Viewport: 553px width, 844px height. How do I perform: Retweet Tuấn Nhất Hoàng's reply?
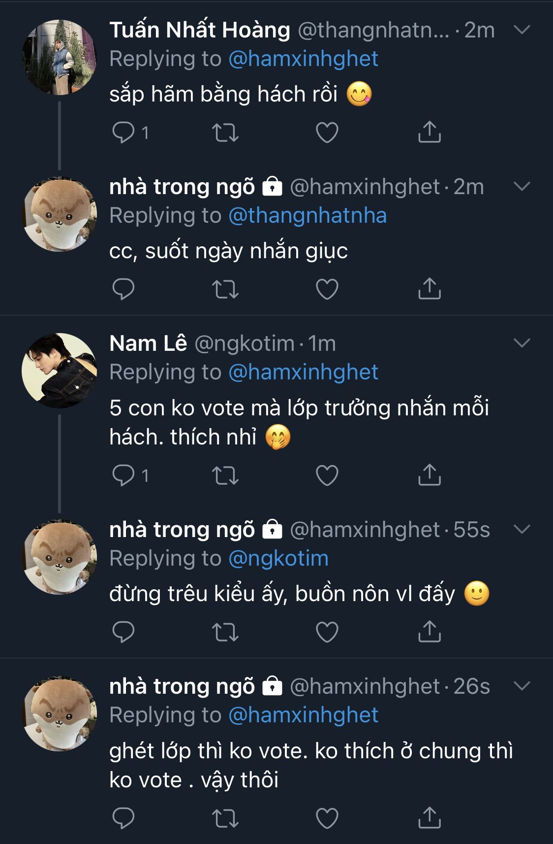click(x=225, y=132)
